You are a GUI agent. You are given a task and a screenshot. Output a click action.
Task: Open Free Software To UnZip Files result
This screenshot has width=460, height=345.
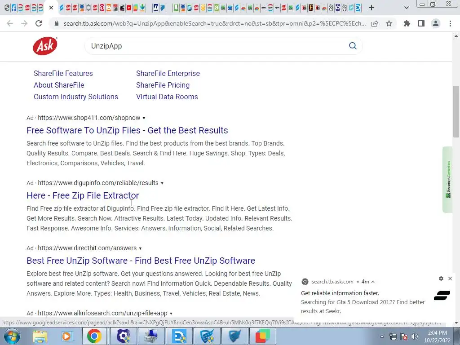127,130
